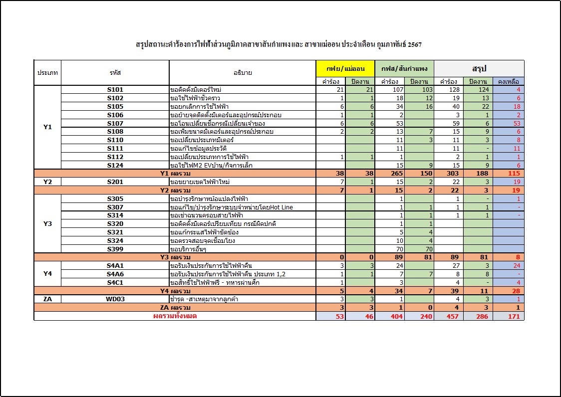The image size is (561, 397).
Task: Click the red 'ผลรวมทั้งหมด' grand total label
Action: tap(175, 316)
